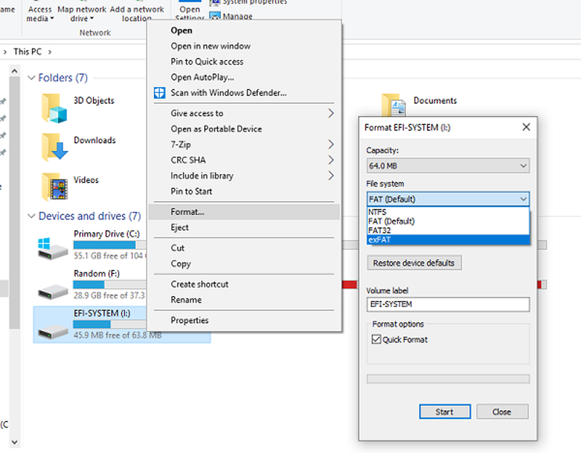The height and width of the screenshot is (453, 581).
Task: Select Open as Portable Device
Action: 244,128
